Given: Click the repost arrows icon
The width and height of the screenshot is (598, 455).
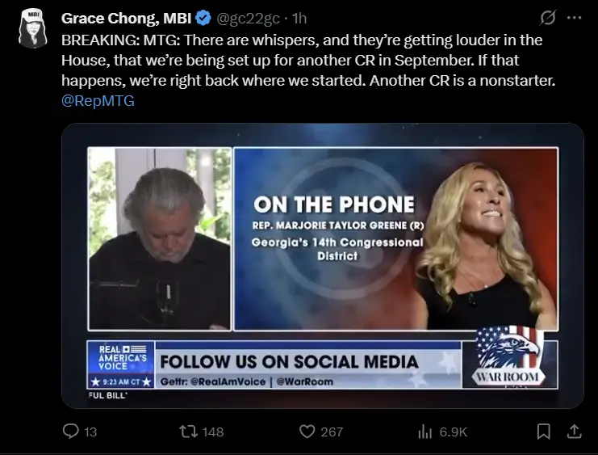Looking at the screenshot, I should 188,432.
